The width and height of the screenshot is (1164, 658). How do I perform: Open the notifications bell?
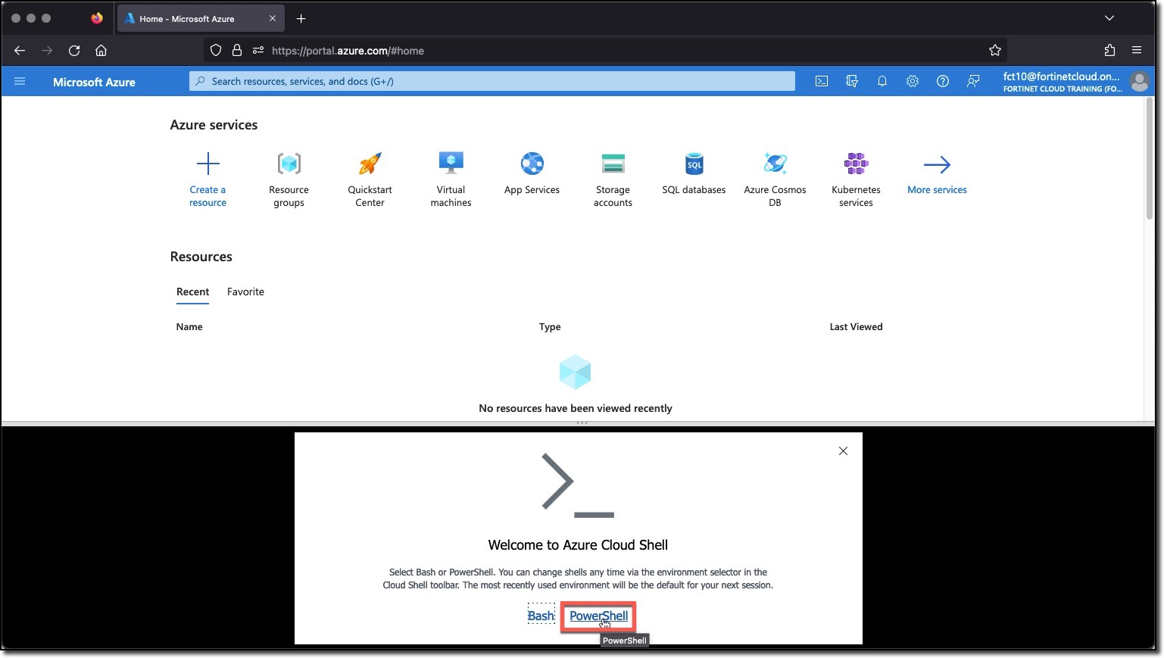pos(882,81)
